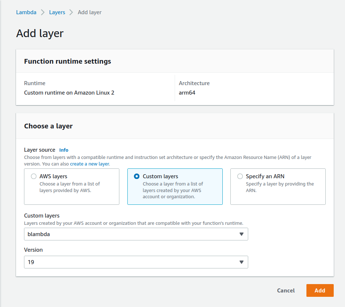The width and height of the screenshot is (345, 307).
Task: Click the 'Custom runtime on Amazon Linux 2' value
Action: [69, 93]
